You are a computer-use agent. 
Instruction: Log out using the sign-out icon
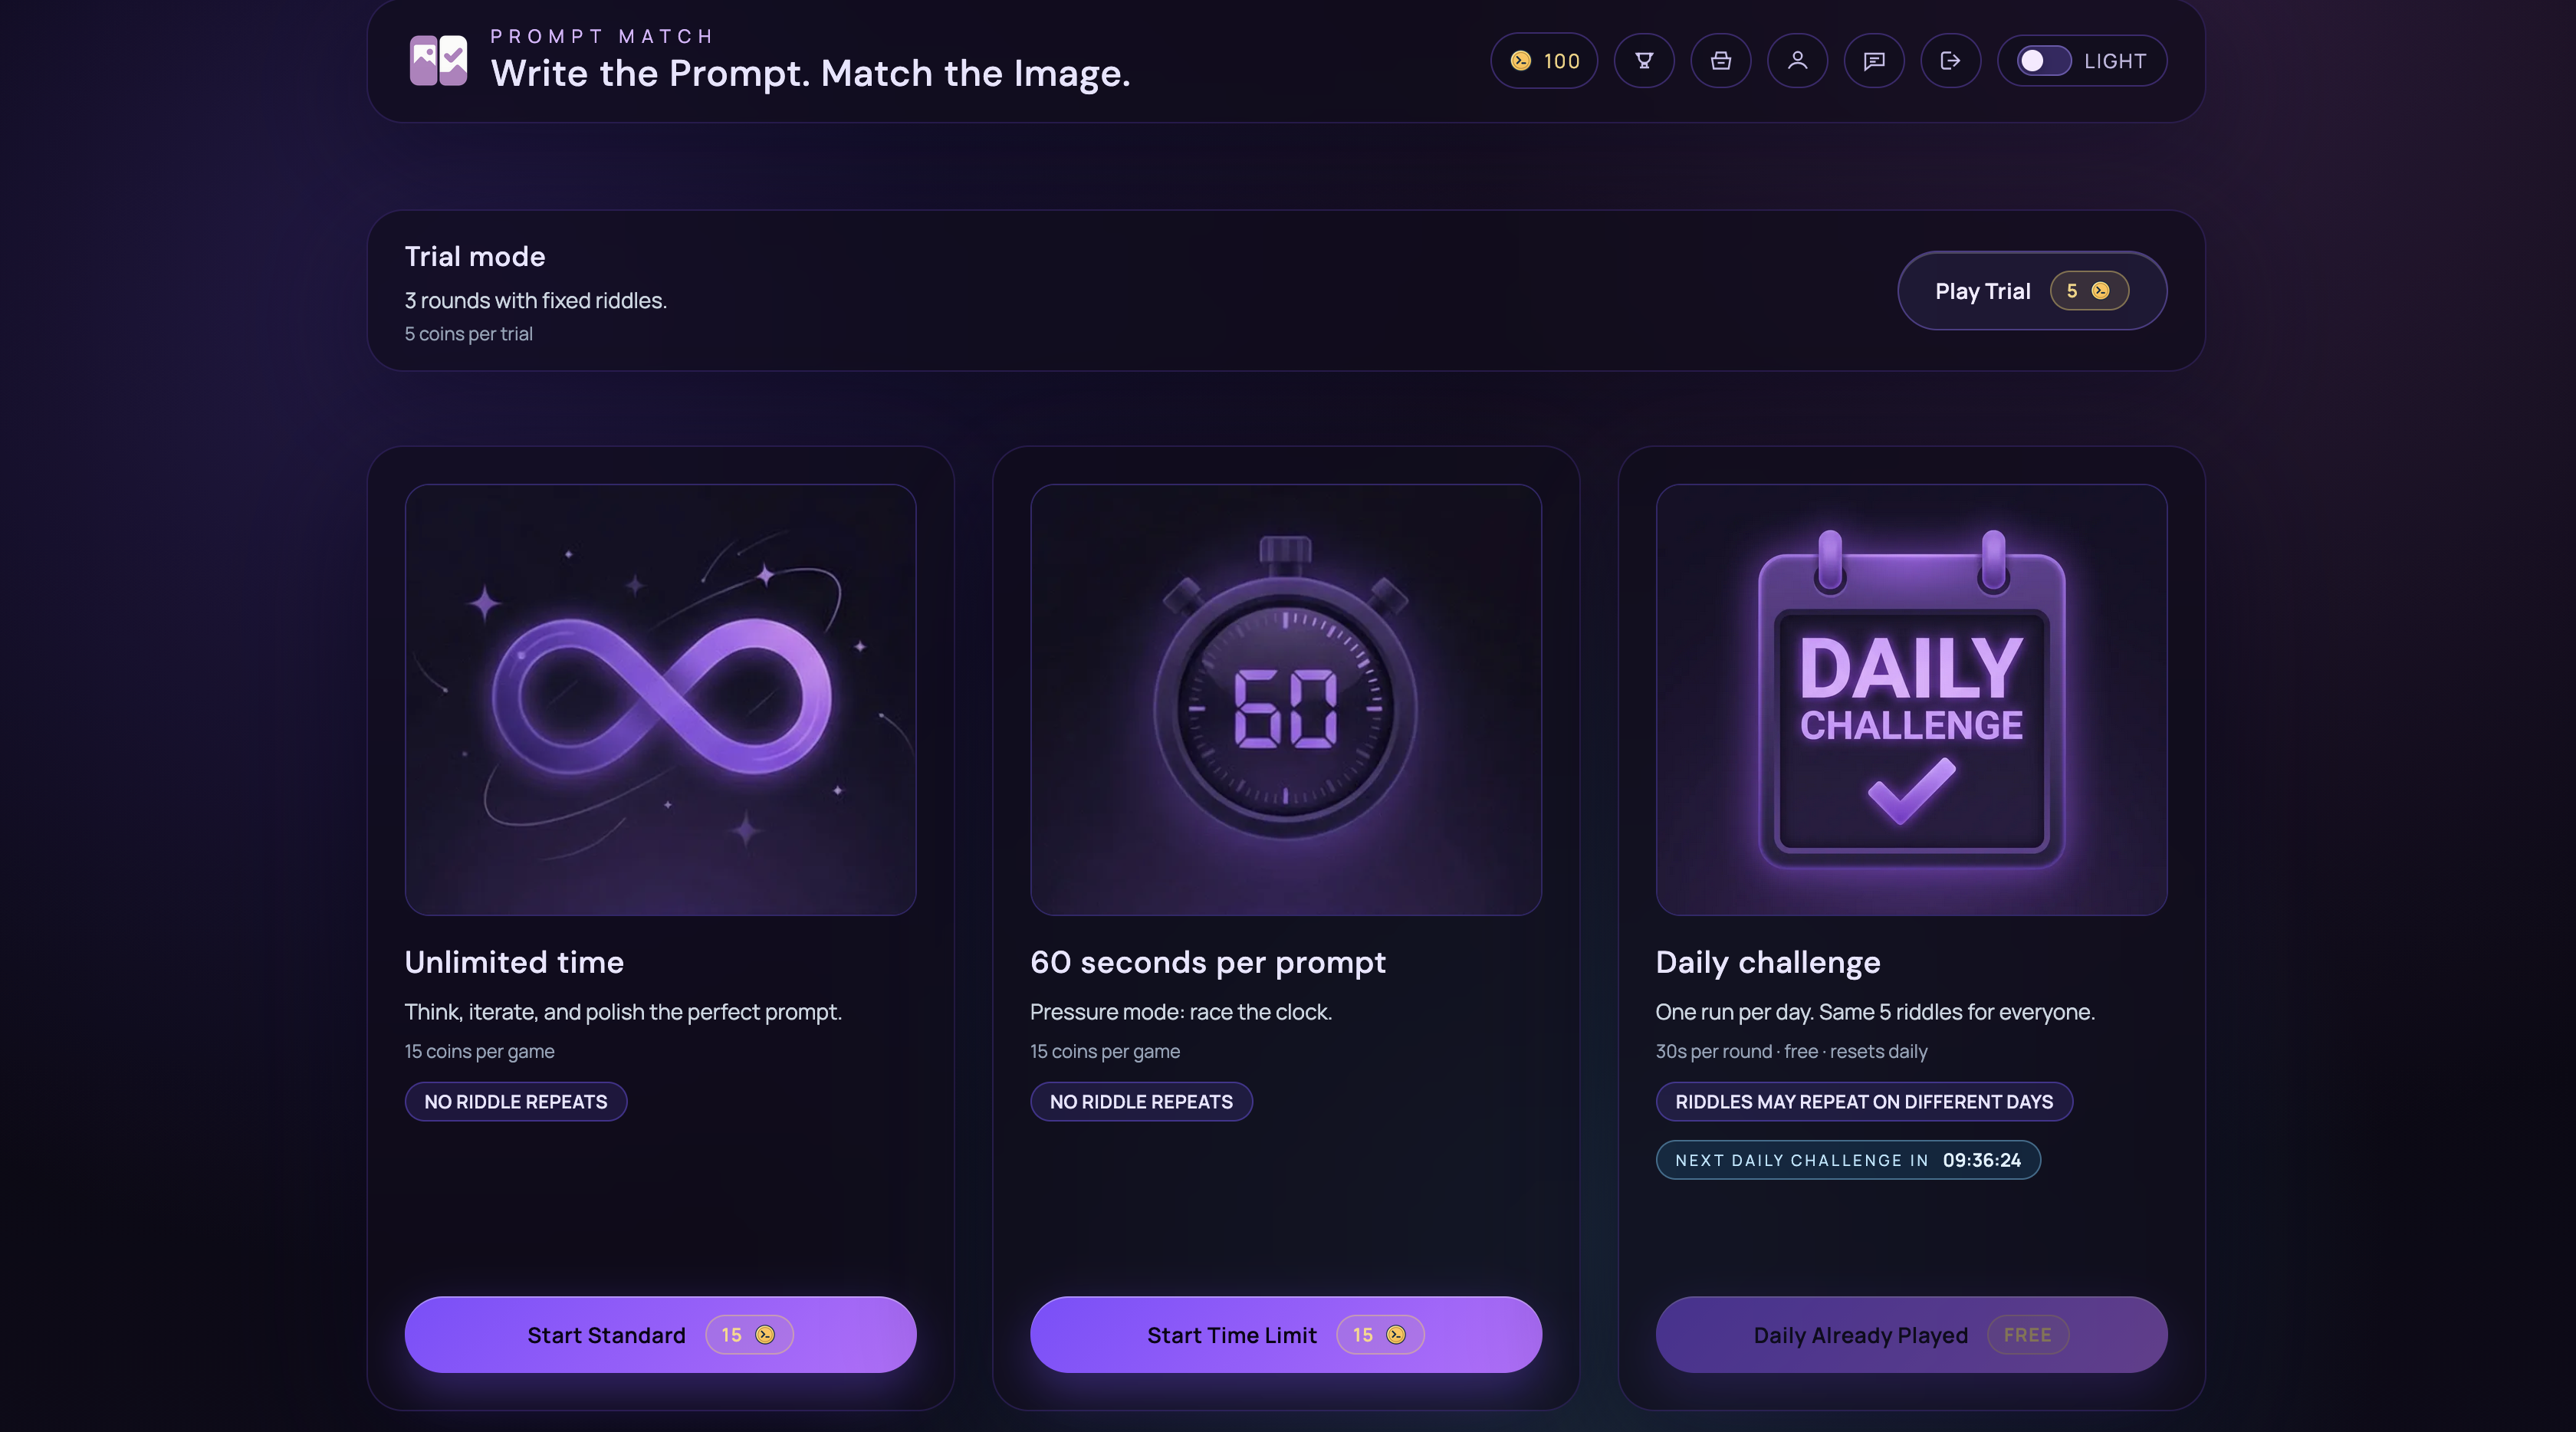(x=1951, y=61)
